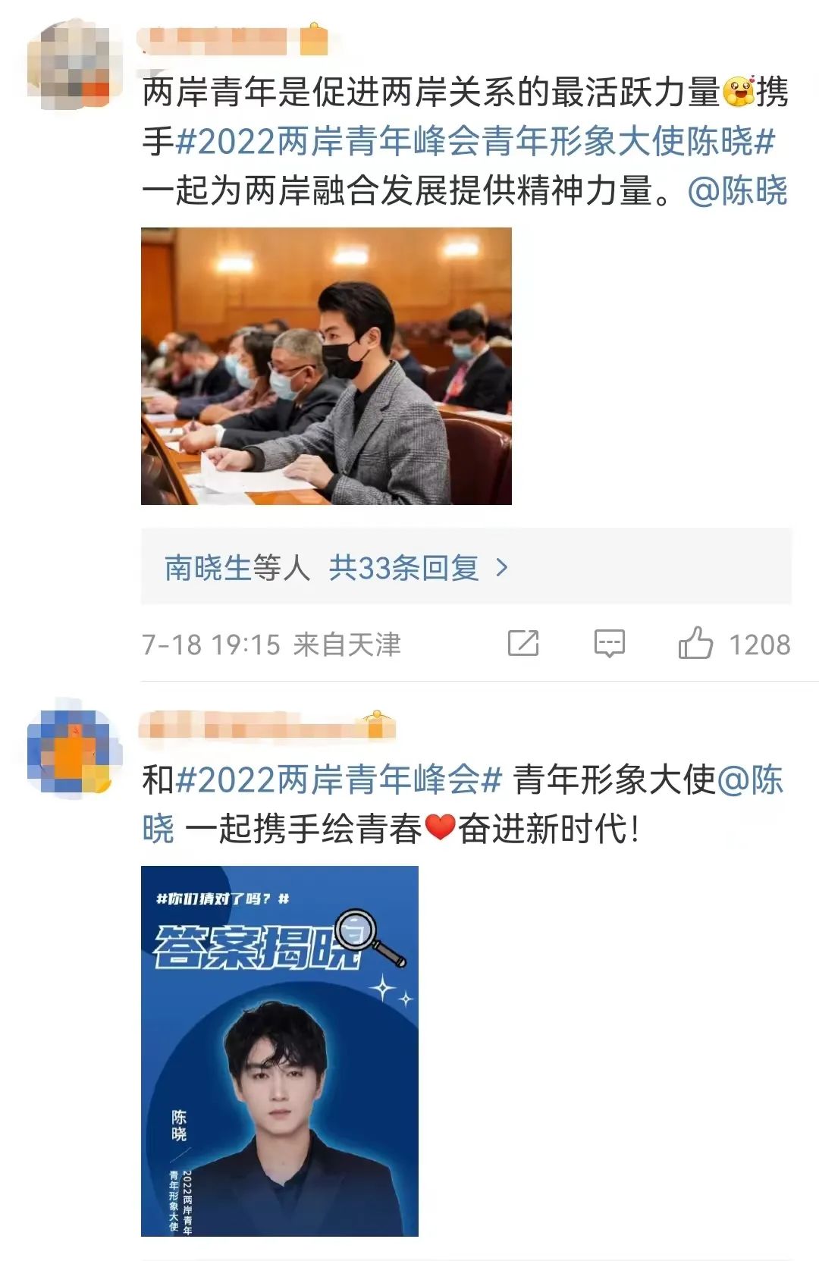
Task: Open the @陈 mention in second post
Action: 750,779
